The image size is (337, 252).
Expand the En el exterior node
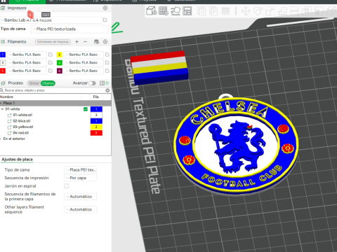pos(1,139)
